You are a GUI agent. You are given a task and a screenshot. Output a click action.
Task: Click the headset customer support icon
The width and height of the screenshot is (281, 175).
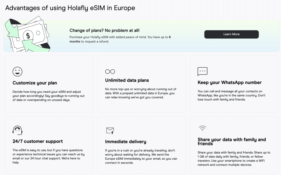coord(17,130)
